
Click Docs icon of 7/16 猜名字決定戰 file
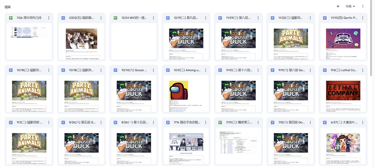tap(168, 122)
